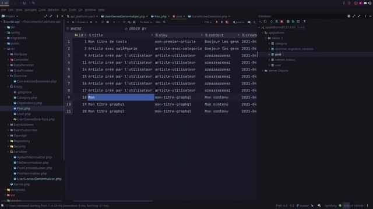Click the duplicate icon in Database panel
Image resolution: width=373 pixels, height=209 pixels.
[265, 21]
